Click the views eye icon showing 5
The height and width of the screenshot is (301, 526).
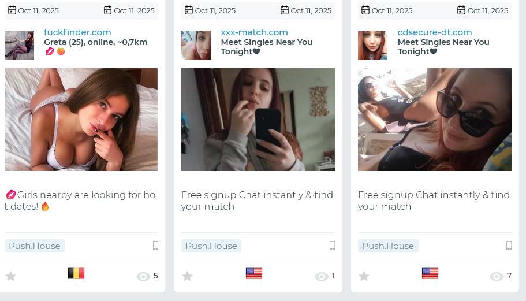coord(143,277)
